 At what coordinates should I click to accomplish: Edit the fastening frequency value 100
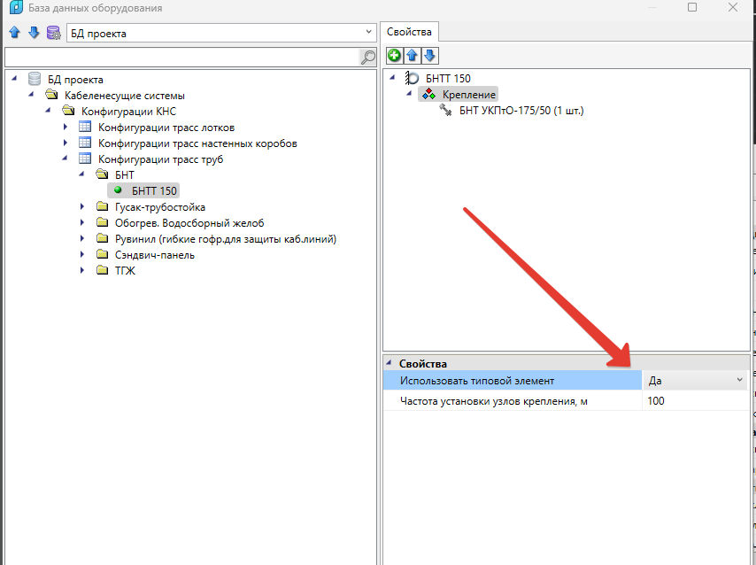click(x=695, y=400)
